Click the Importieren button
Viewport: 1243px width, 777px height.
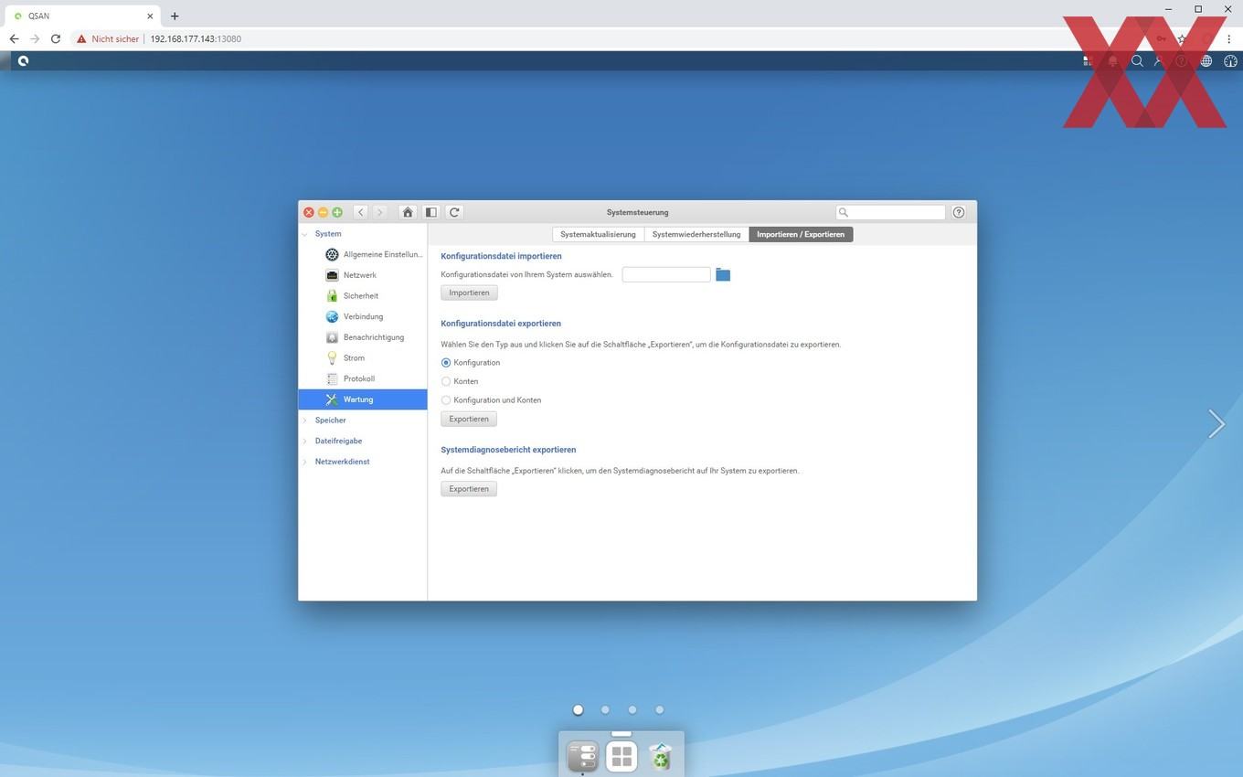[x=469, y=293]
